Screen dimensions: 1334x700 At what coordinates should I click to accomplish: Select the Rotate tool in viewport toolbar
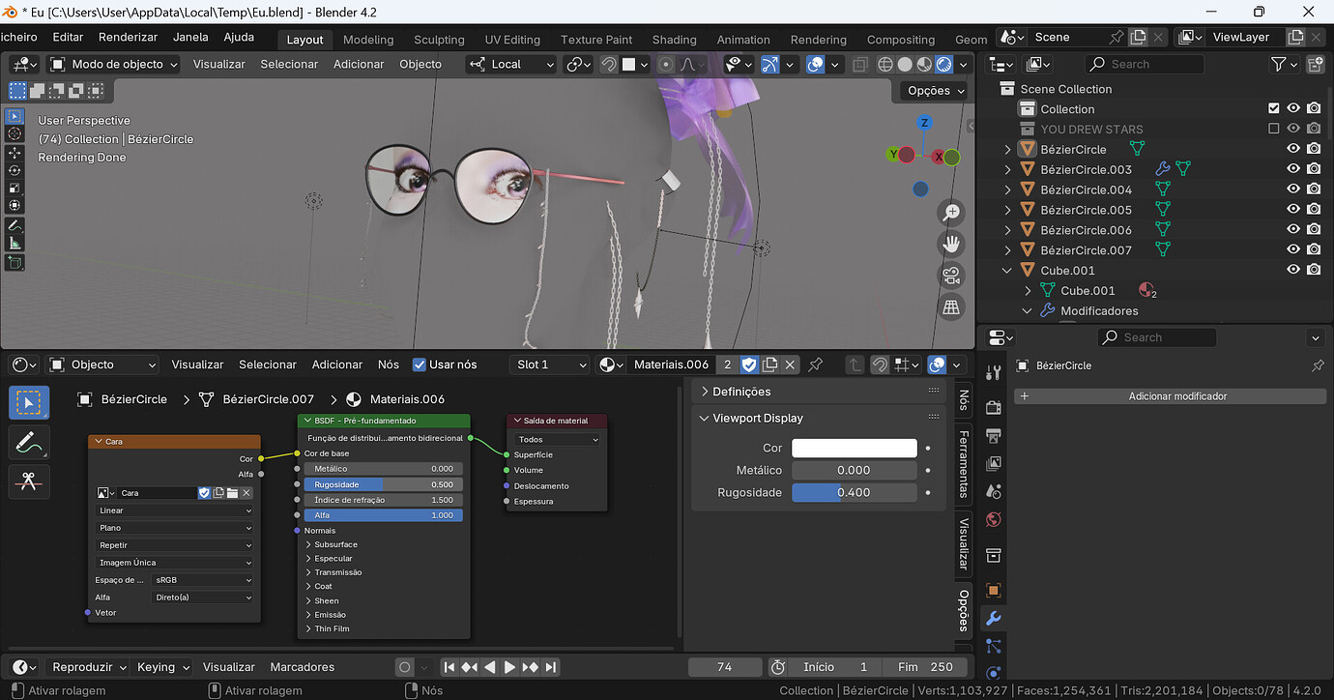14,170
